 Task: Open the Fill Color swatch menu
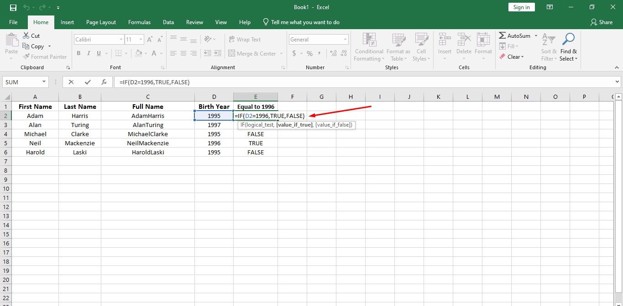pyautogui.click(x=140, y=53)
